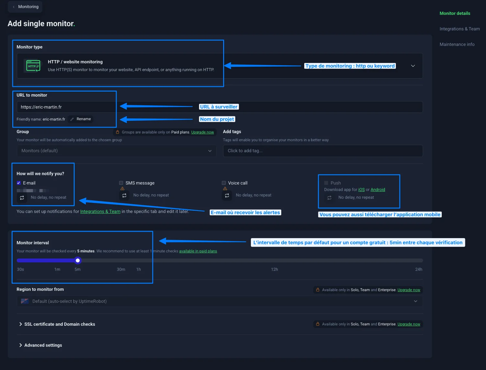Click the Push notification repeat icon
486x370 pixels.
point(329,198)
